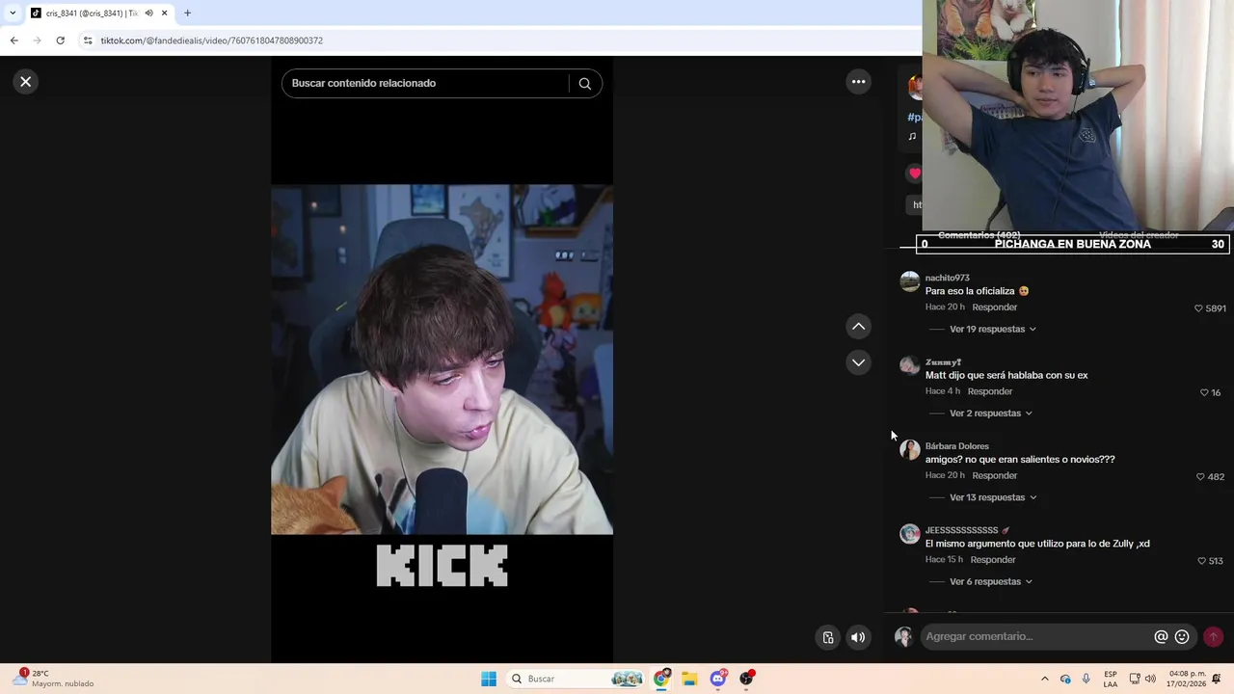Go back in browser
The width and height of the screenshot is (1234, 694).
click(x=13, y=40)
